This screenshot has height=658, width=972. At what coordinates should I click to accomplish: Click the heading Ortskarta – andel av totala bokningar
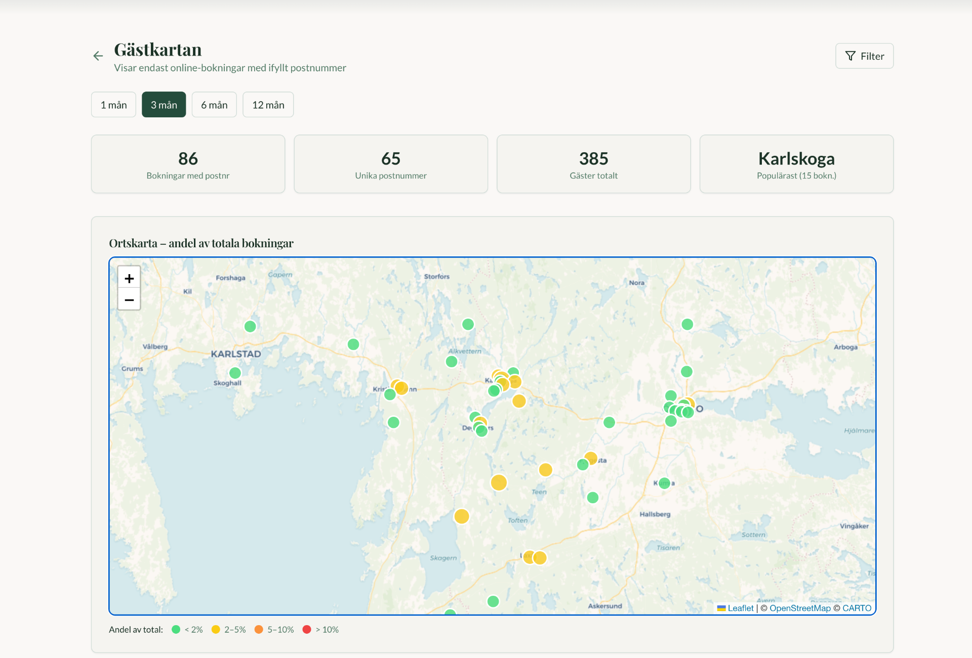(201, 243)
